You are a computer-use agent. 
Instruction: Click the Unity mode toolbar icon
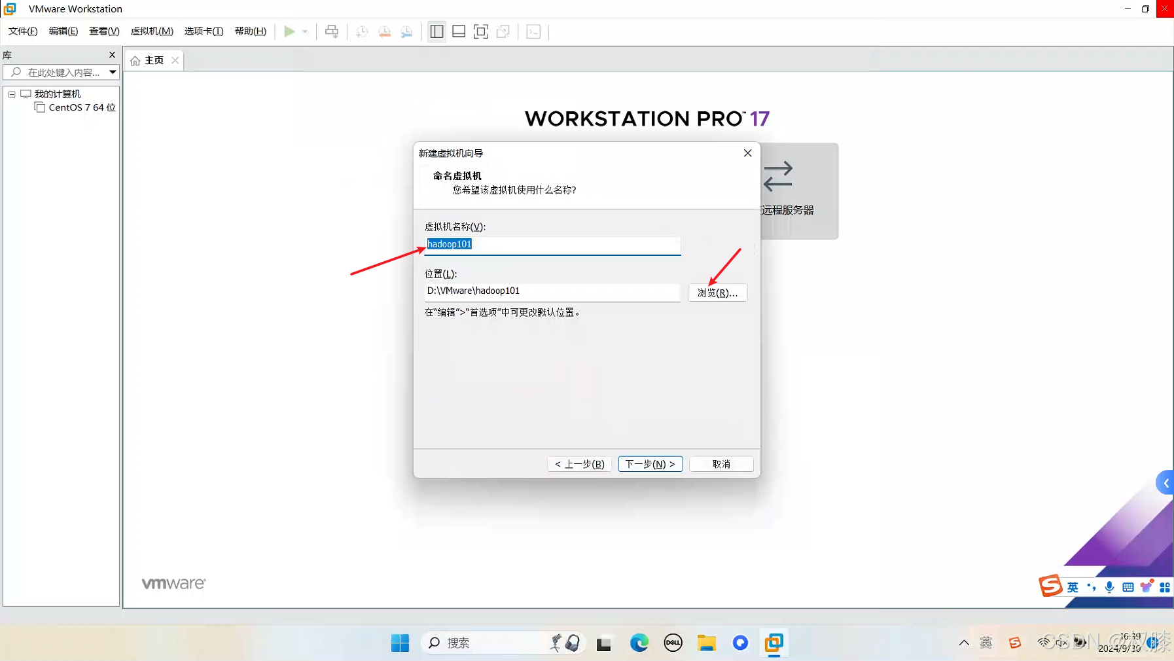click(x=503, y=31)
